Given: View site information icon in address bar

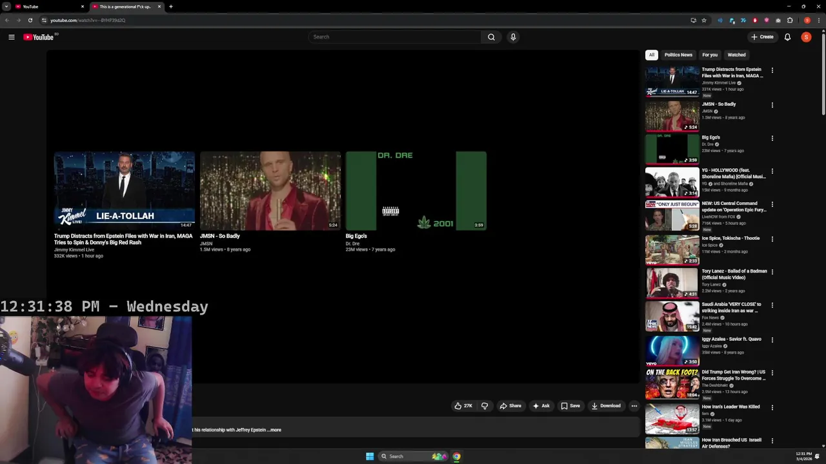Looking at the screenshot, I should [44, 20].
